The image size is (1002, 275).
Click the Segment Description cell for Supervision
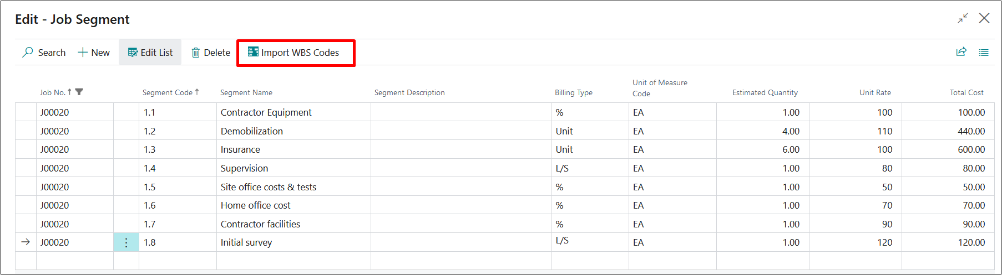(x=460, y=168)
